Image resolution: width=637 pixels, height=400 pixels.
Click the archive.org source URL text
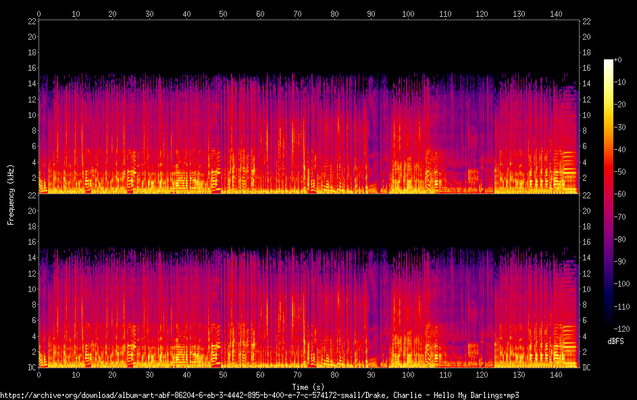point(259,395)
